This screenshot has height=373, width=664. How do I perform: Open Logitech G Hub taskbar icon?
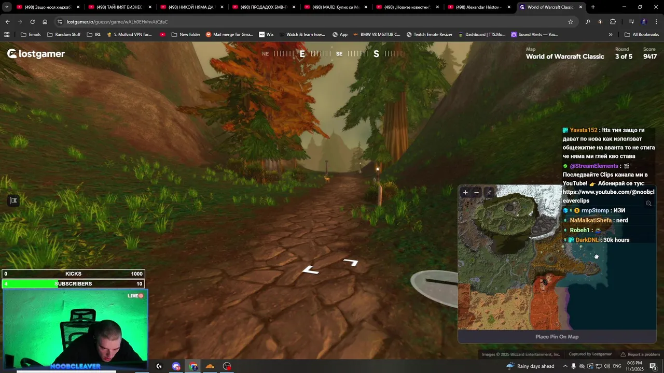(159, 366)
